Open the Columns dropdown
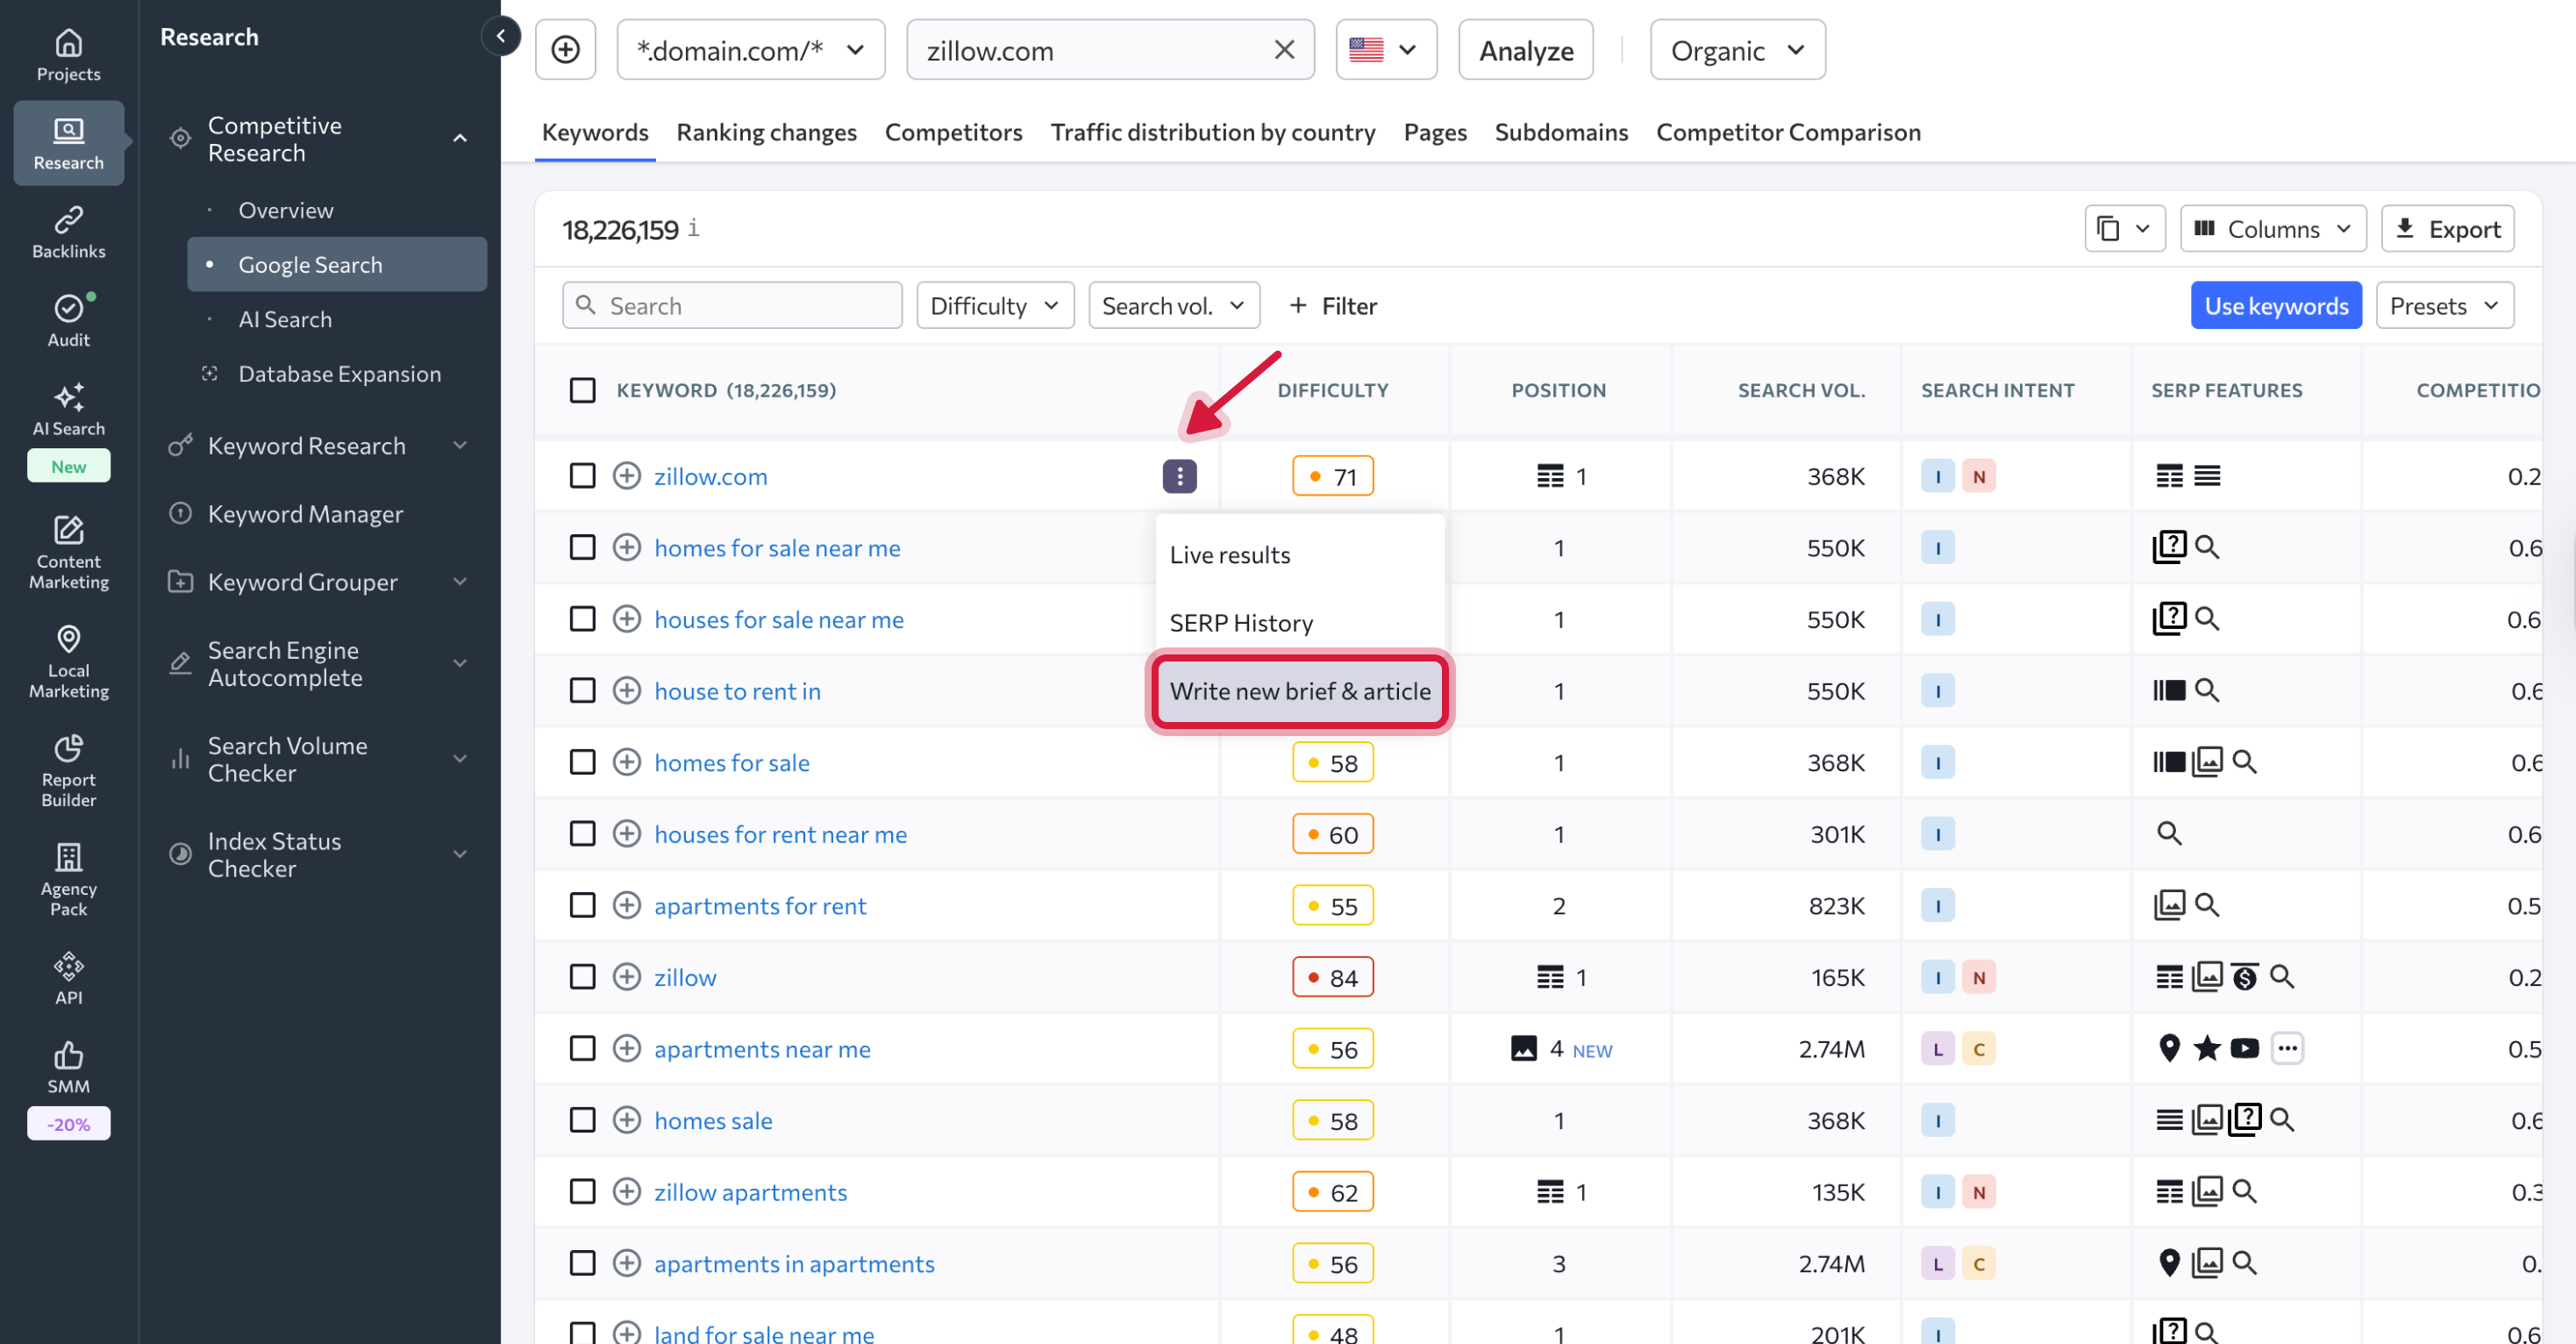 click(2272, 228)
